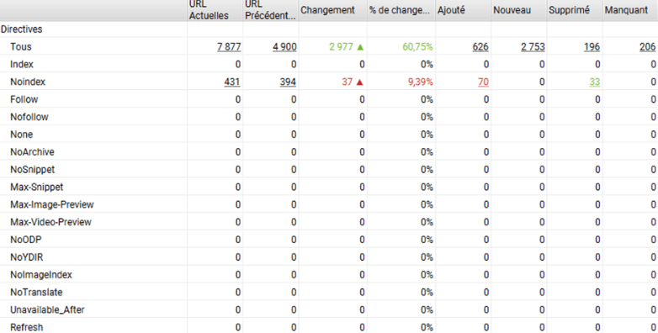Click the green 60,75% change percentage

[x=417, y=47]
